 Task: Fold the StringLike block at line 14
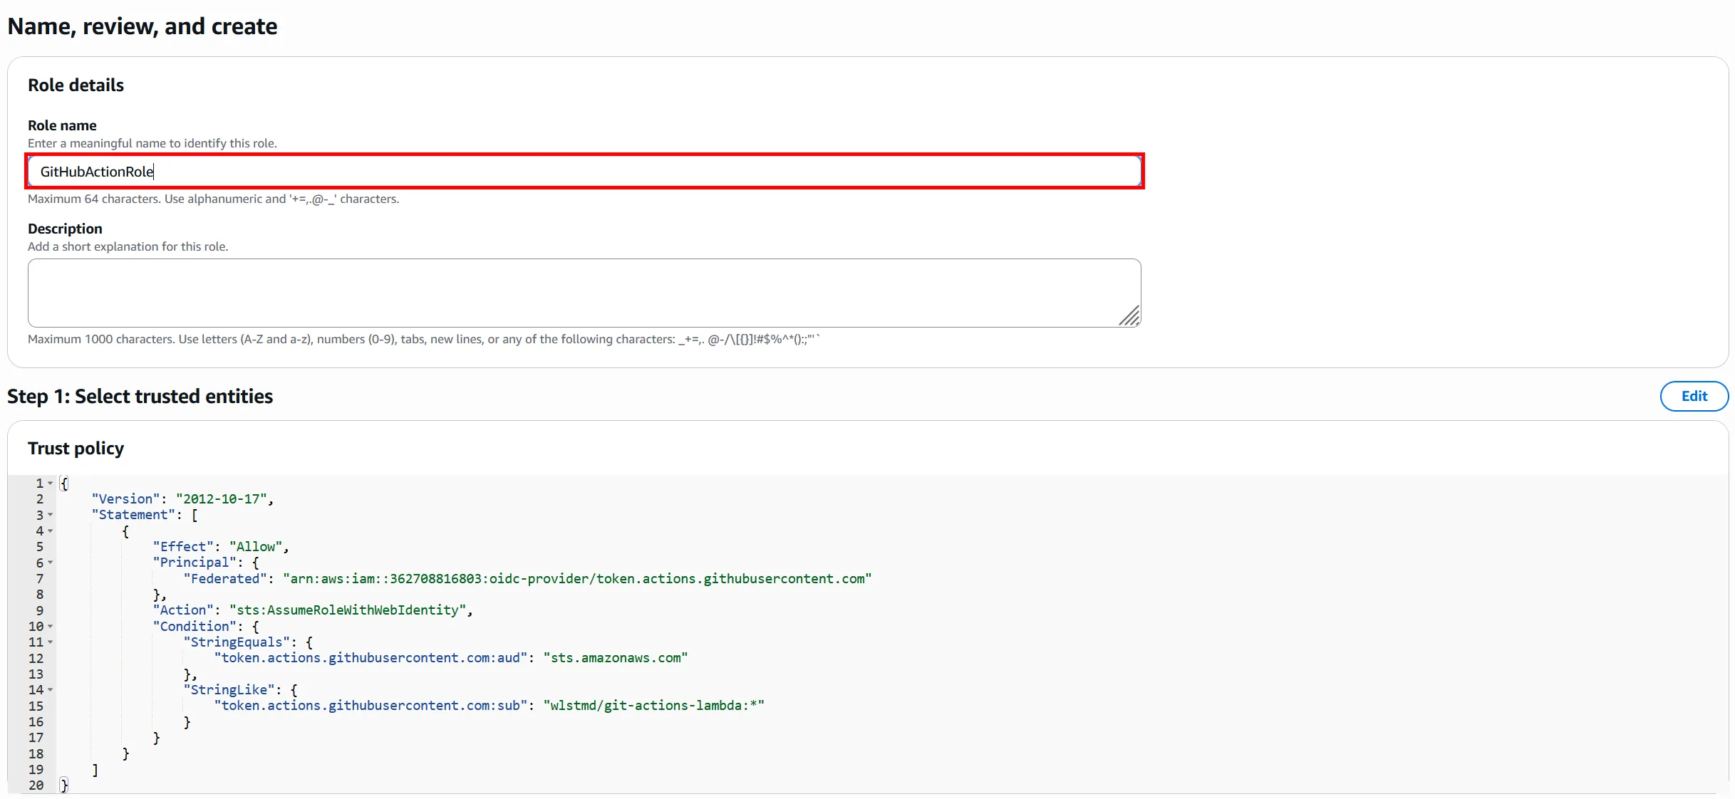click(51, 690)
